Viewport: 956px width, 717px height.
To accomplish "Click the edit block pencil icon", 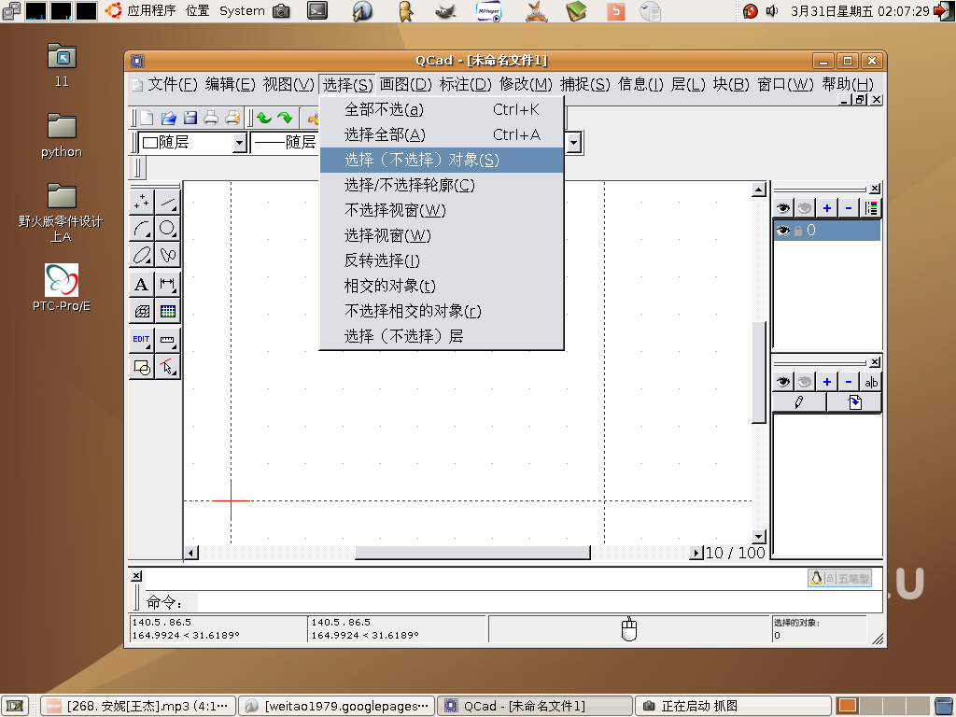I will point(799,402).
